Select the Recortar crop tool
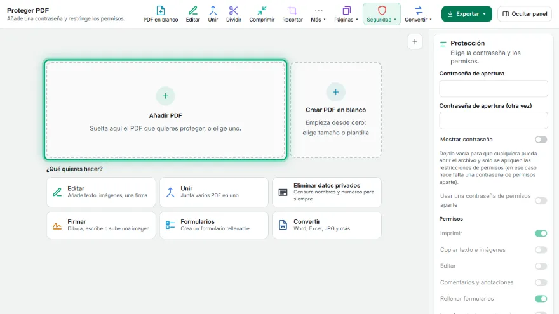This screenshot has height=314, width=559. click(x=292, y=14)
